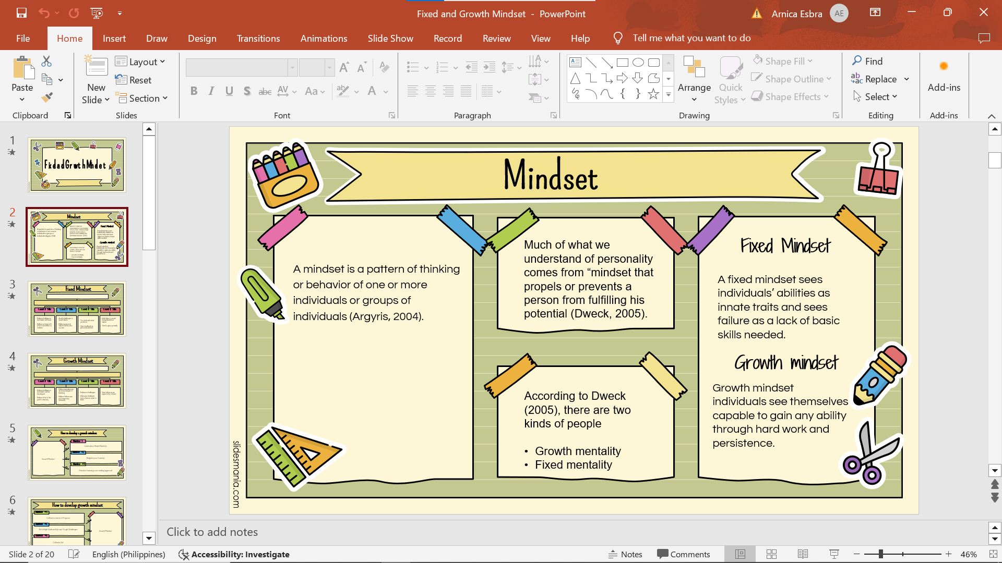Insert an oval shape from shapes gallery
1002x563 pixels.
[638, 63]
